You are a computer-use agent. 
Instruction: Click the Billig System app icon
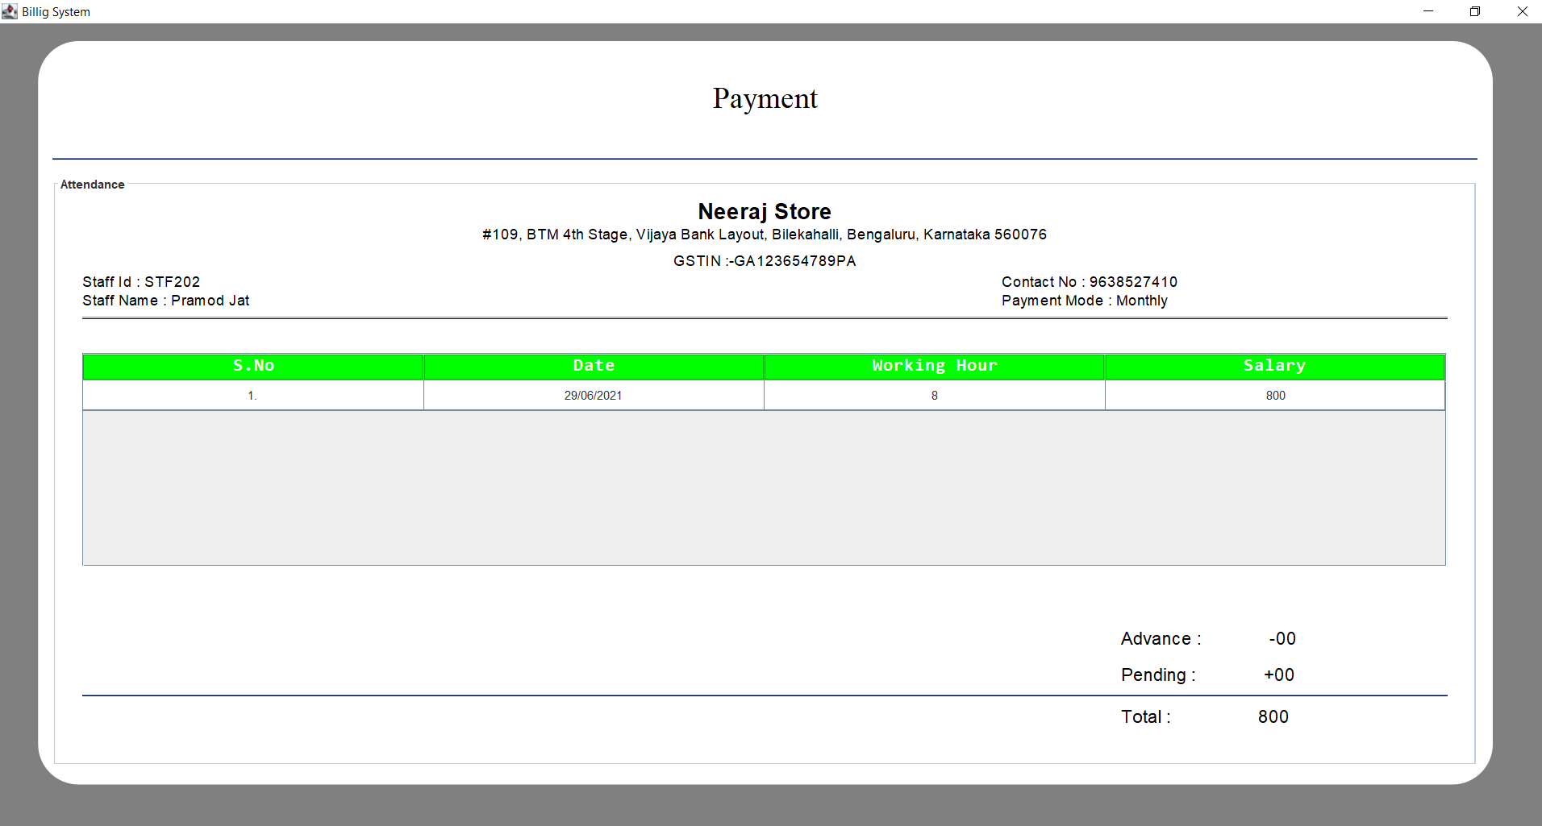(10, 11)
